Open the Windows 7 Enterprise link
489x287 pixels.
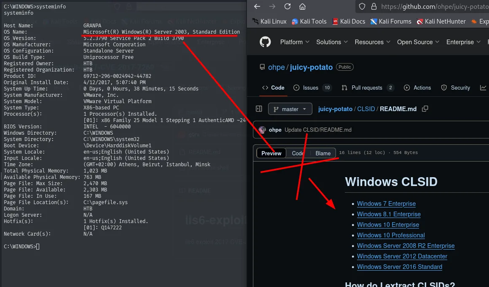(386, 204)
